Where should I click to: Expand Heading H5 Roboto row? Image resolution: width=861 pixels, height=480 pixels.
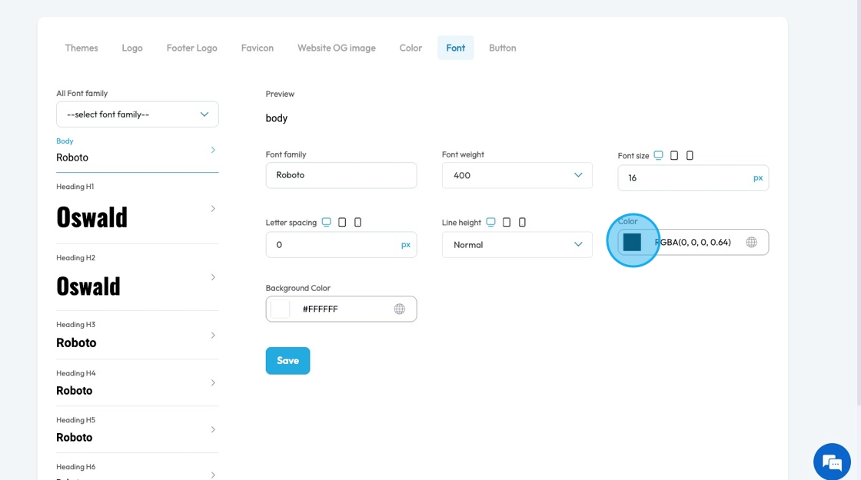pos(138,429)
